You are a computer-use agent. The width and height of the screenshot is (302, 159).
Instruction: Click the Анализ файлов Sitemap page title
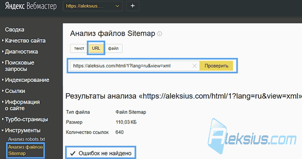(x=113, y=34)
